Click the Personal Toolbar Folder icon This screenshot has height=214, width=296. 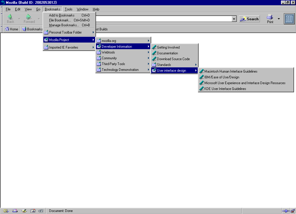46,32
